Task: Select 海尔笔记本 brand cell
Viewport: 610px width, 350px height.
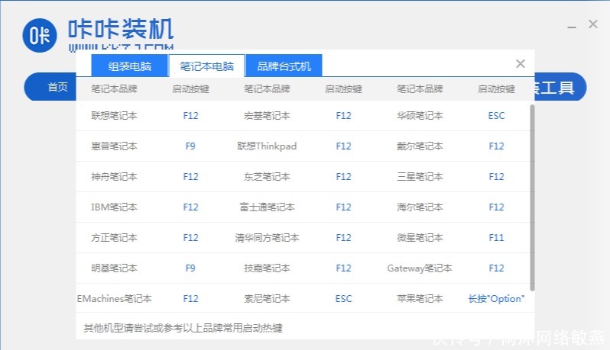Action: click(420, 207)
